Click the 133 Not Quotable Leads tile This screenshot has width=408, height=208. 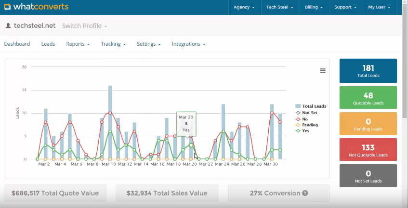pyautogui.click(x=368, y=150)
